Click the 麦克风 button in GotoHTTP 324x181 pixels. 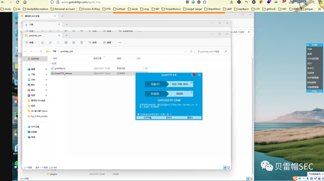click(169, 117)
